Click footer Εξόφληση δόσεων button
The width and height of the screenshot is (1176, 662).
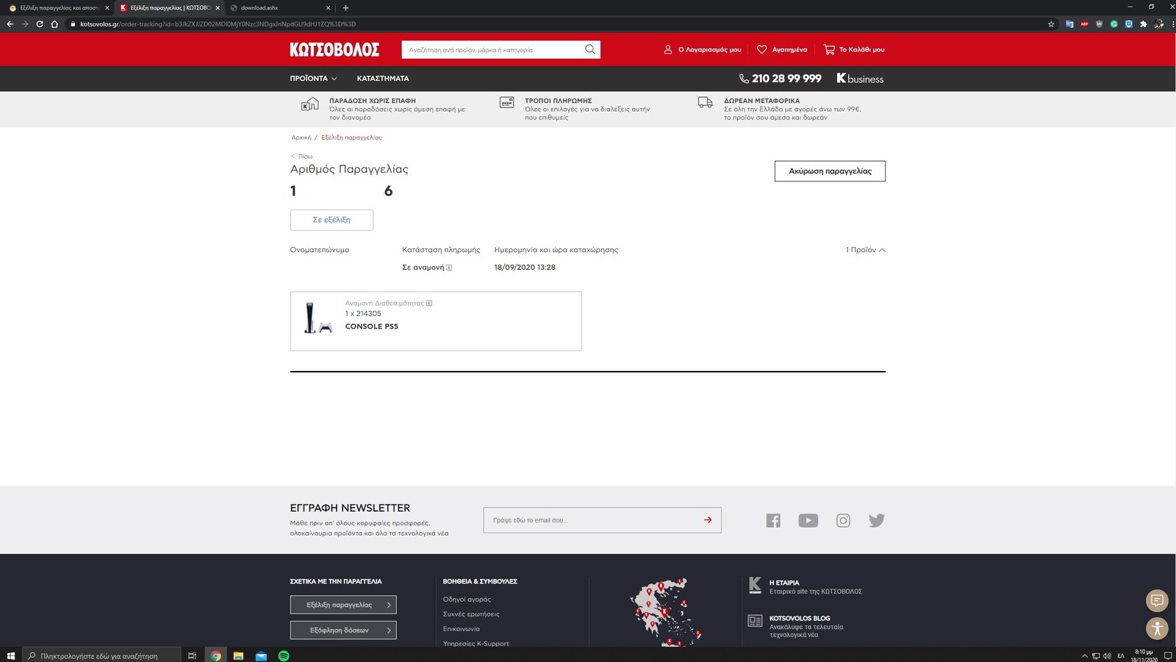point(343,630)
